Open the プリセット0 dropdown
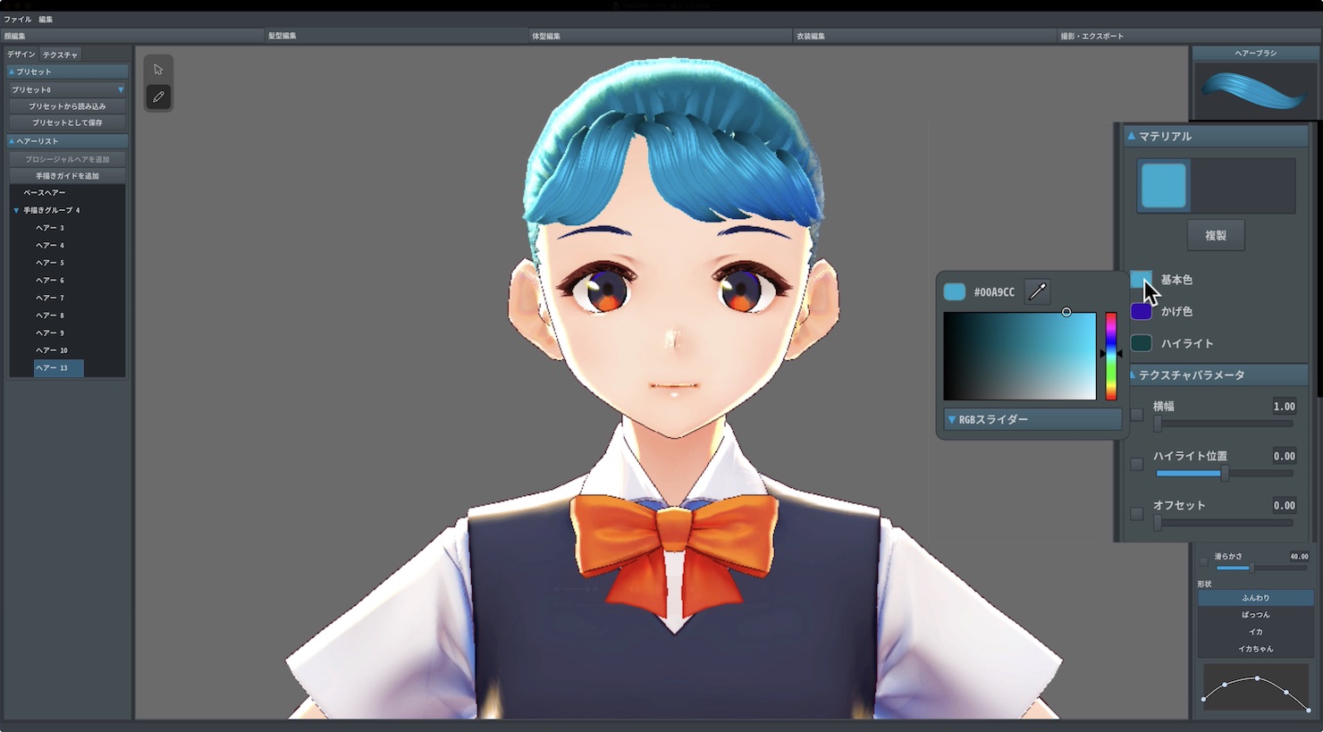 click(x=68, y=89)
